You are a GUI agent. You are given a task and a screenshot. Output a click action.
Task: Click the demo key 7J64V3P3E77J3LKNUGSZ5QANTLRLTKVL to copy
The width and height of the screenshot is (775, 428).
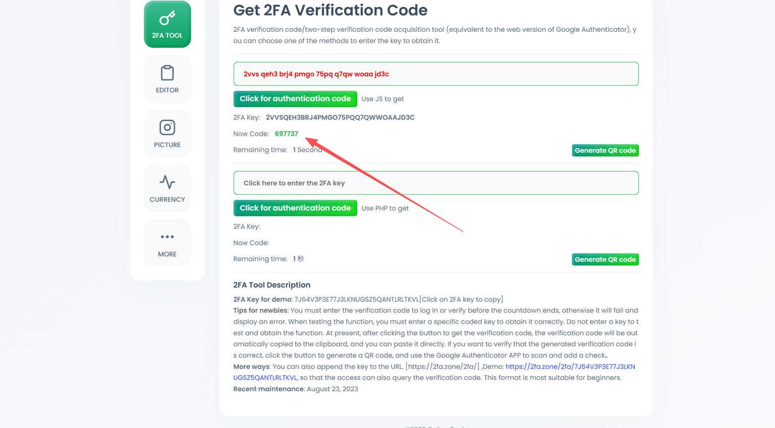(356, 299)
